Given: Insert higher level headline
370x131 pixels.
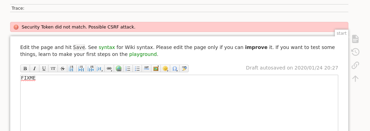Looking at the screenshot, I should pos(91,68).
